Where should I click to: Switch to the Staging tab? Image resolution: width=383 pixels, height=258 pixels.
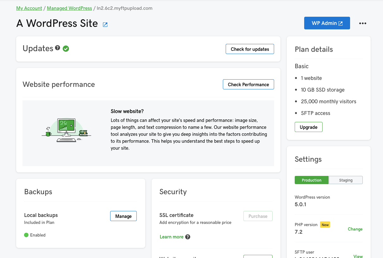346,180
